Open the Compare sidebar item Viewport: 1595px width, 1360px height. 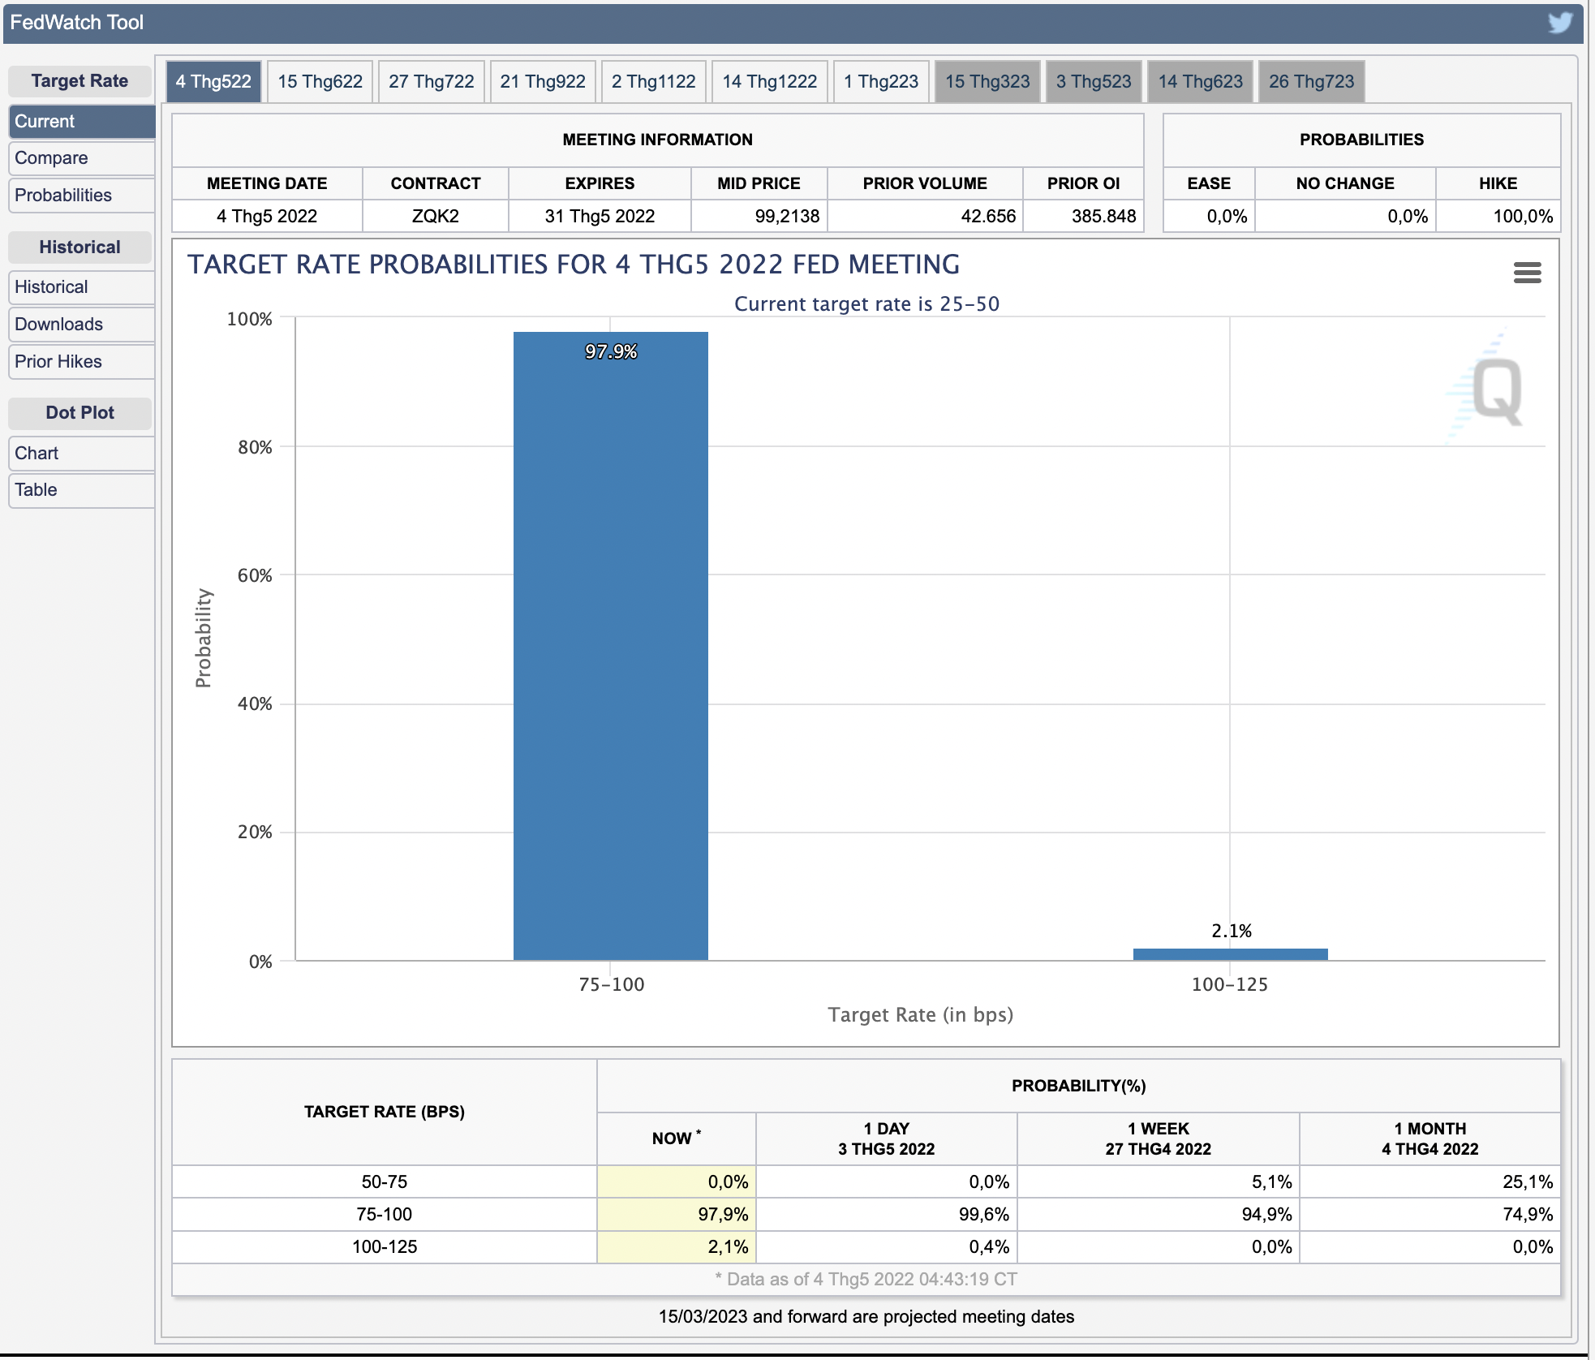(81, 158)
